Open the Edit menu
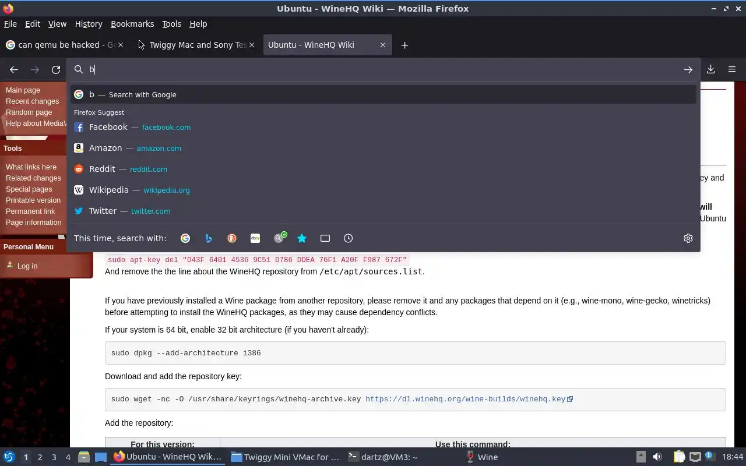Image resolution: width=746 pixels, height=466 pixels. tap(33, 24)
